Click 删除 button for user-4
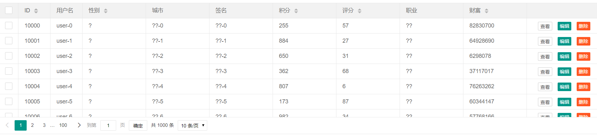Viewport: 597px width, 136px height. 583,87
